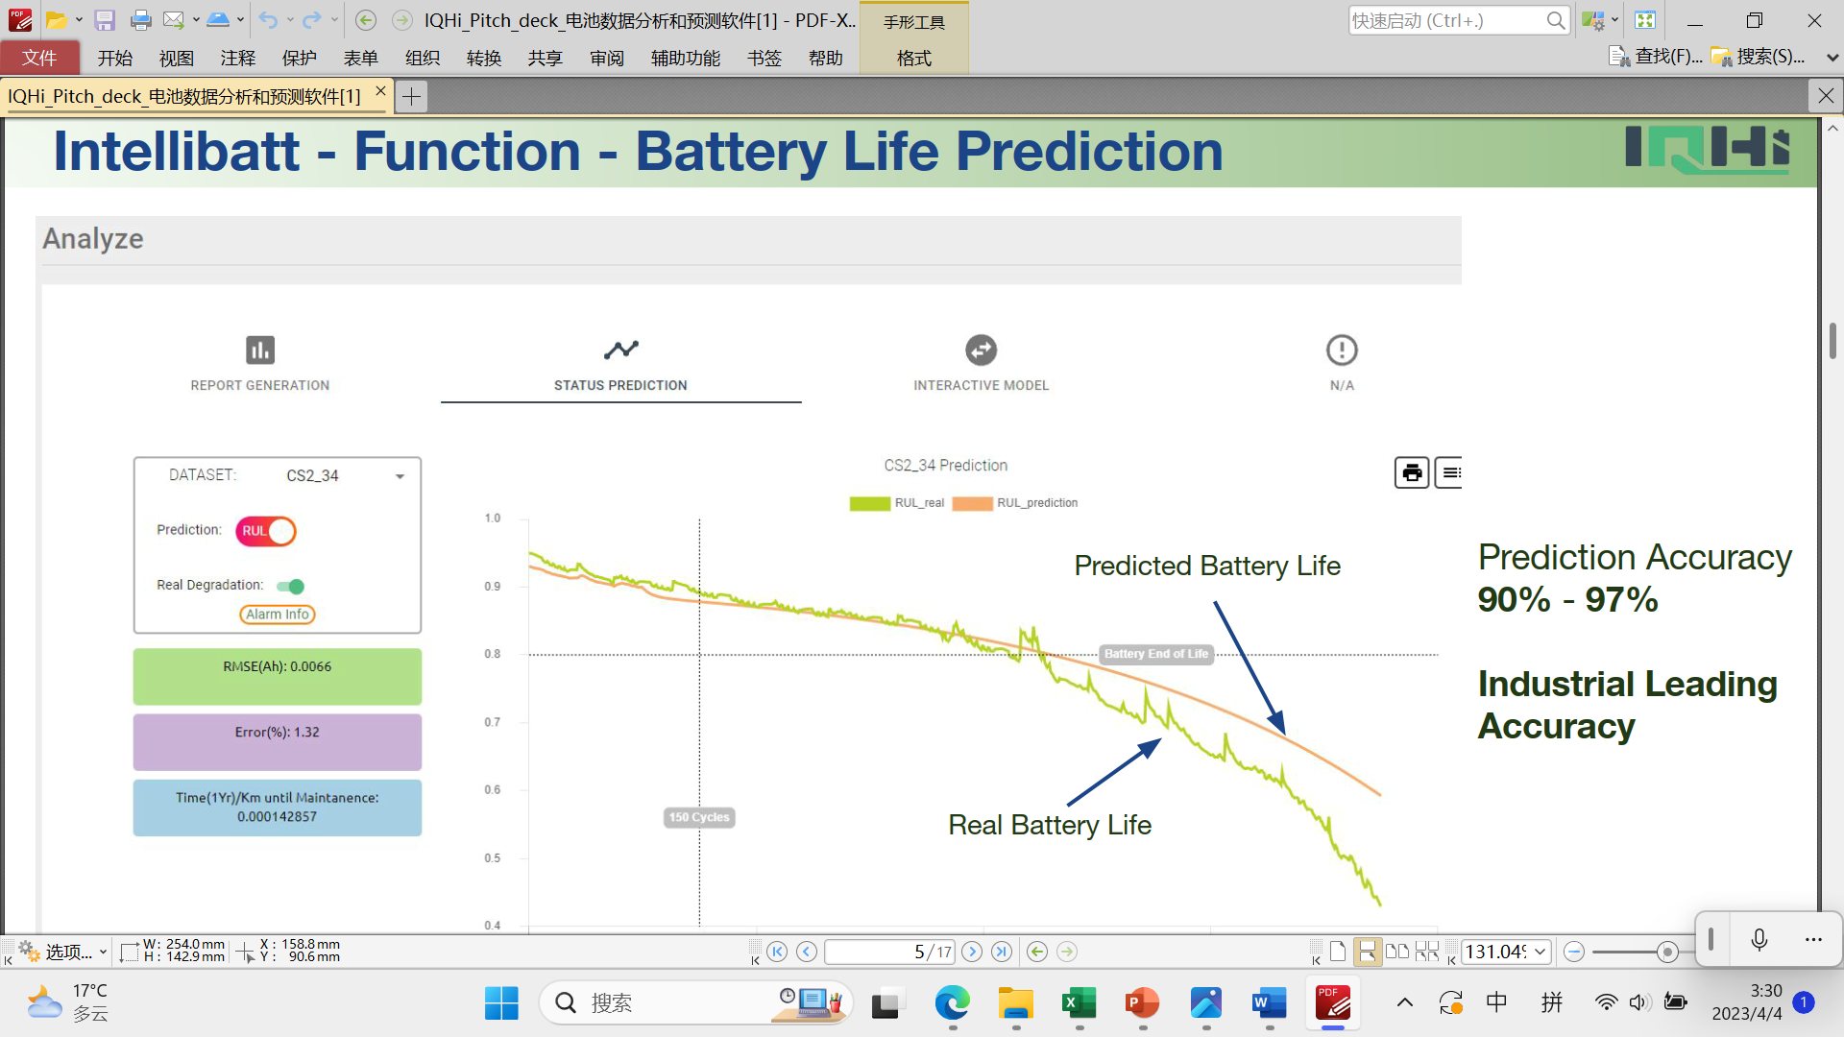This screenshot has height=1037, width=1844.
Task: Select two-page facing layout icon
Action: (x=1397, y=952)
